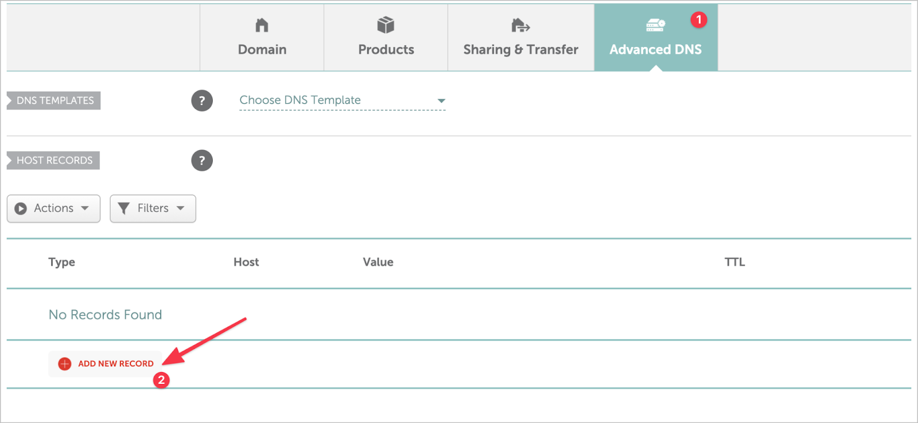Click the box icon on Products tab

click(x=386, y=25)
